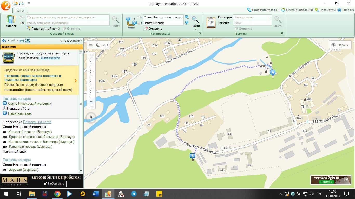The height and width of the screenshot is (199, 355).
Task: Click the blue back arrow in the panel toolbar
Action: coord(4,41)
